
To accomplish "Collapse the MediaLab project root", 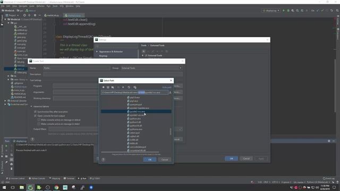I will [5, 19].
